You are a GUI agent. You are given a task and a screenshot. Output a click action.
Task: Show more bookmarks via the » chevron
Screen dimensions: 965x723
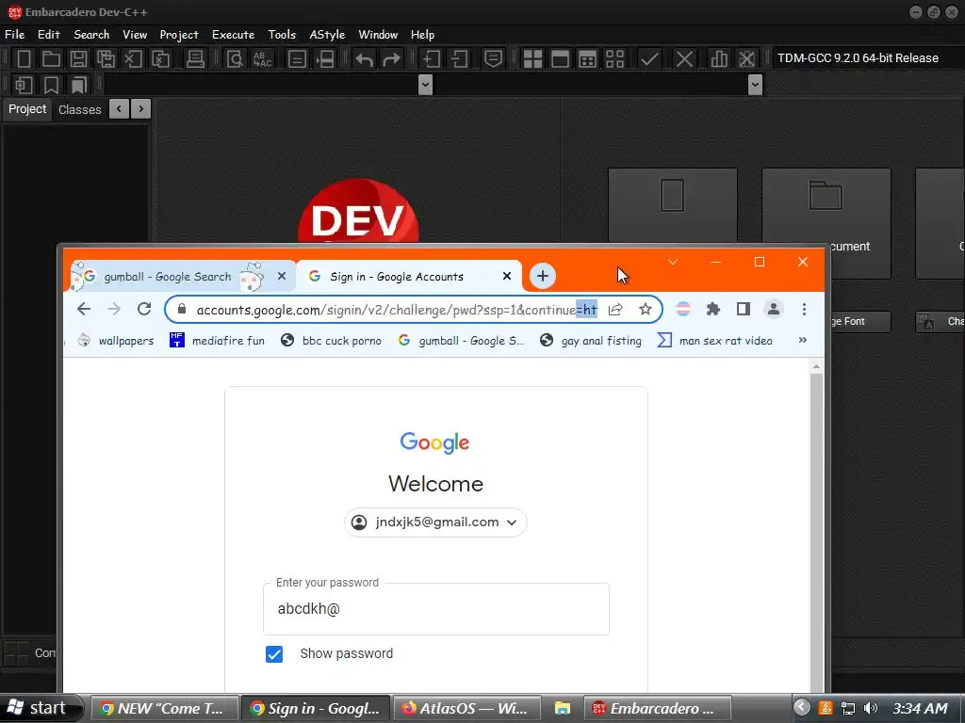[803, 340]
